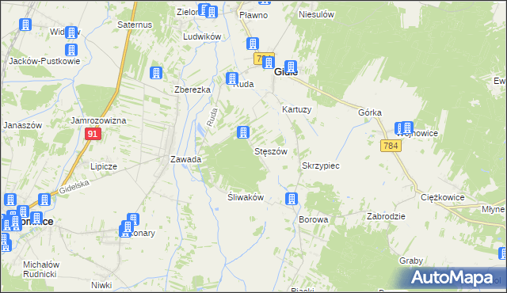Click the building marker on the Gidelska road
507x293 pixels.
click(x=44, y=200)
